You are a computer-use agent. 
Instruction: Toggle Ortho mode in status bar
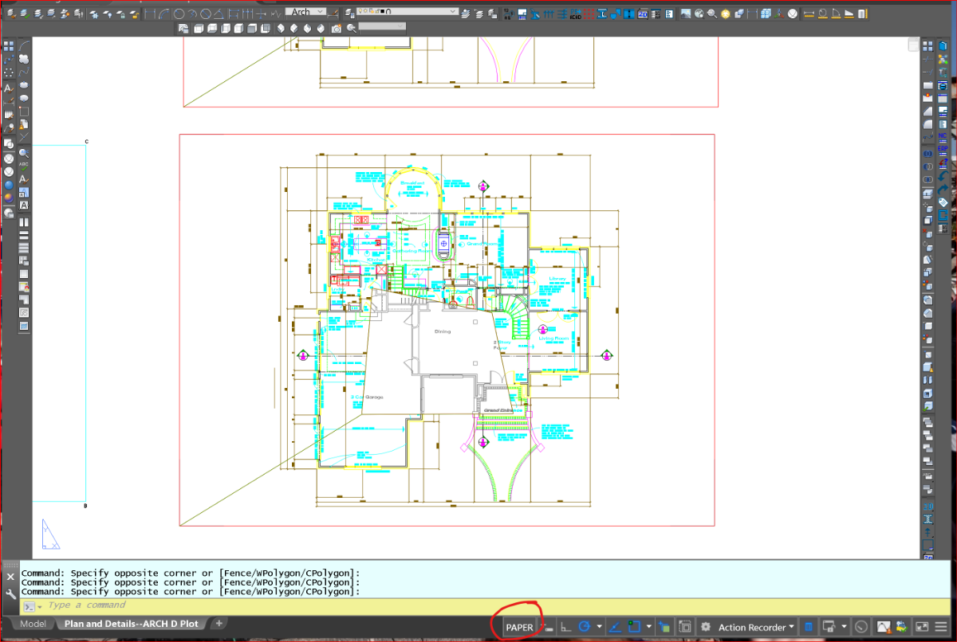(565, 628)
